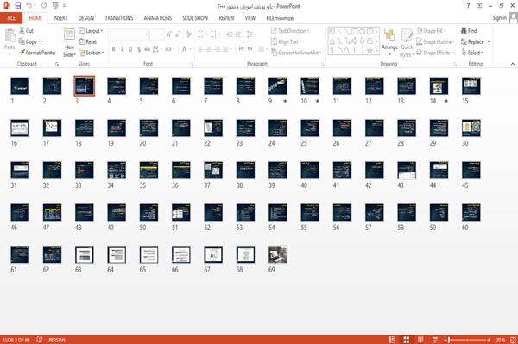Open PowerPoint Help with the question mark icon
The width and height of the screenshot is (518, 344).
point(468,6)
